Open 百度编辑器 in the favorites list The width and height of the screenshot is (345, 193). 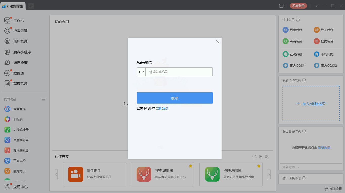click(x=16, y=140)
